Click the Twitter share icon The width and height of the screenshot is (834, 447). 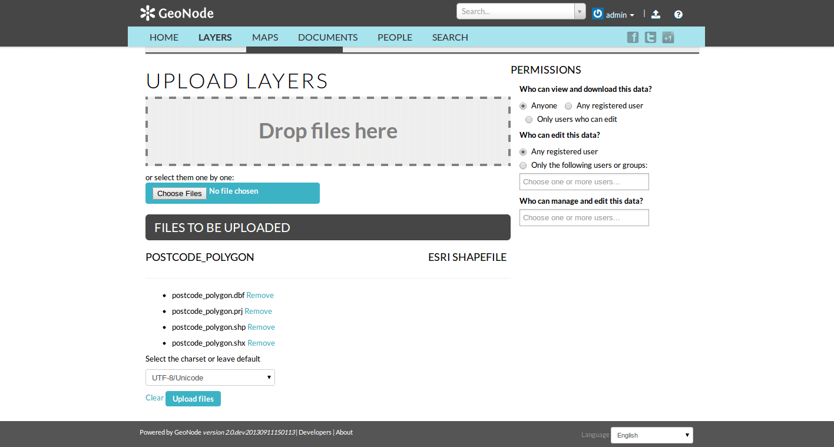tap(650, 38)
